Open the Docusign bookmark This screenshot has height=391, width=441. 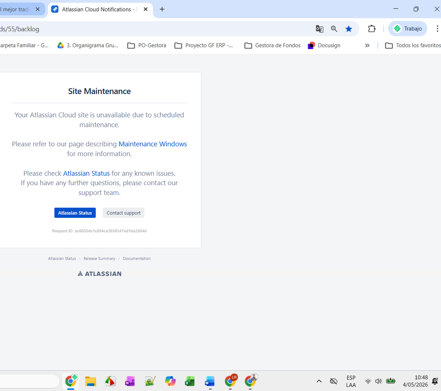(x=324, y=46)
